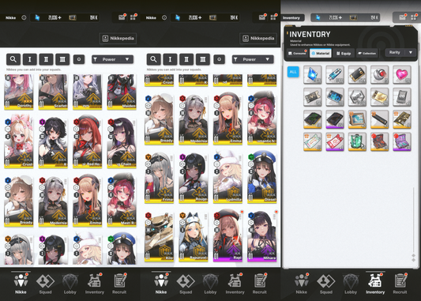
Task: Open Nikke tab in left bottom bar
Action: (21, 284)
